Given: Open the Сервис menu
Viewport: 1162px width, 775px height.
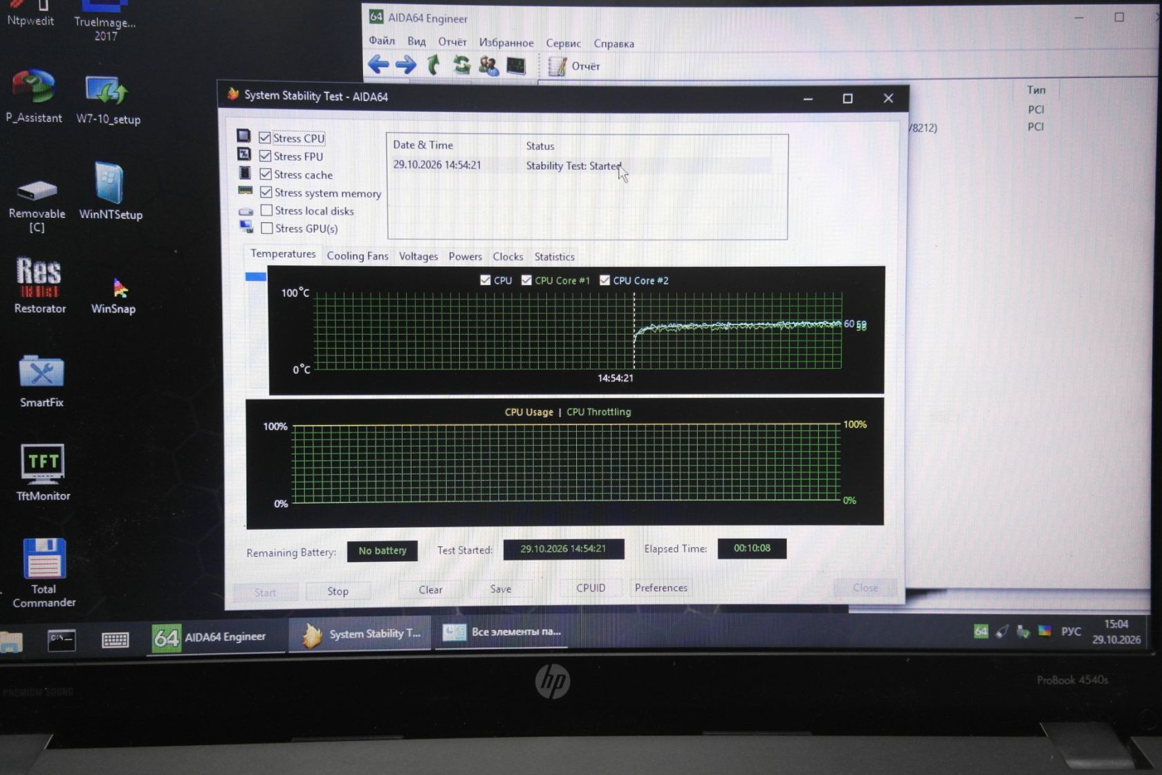Looking at the screenshot, I should pyautogui.click(x=563, y=43).
